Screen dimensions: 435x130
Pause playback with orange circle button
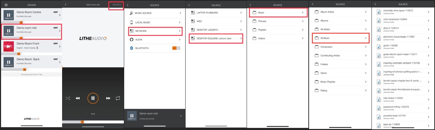coord(93,98)
